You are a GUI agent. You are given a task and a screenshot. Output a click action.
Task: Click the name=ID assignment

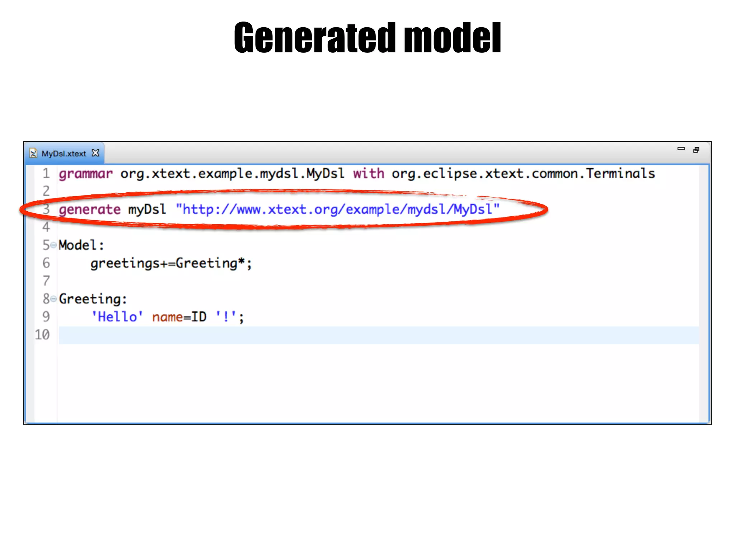(179, 317)
